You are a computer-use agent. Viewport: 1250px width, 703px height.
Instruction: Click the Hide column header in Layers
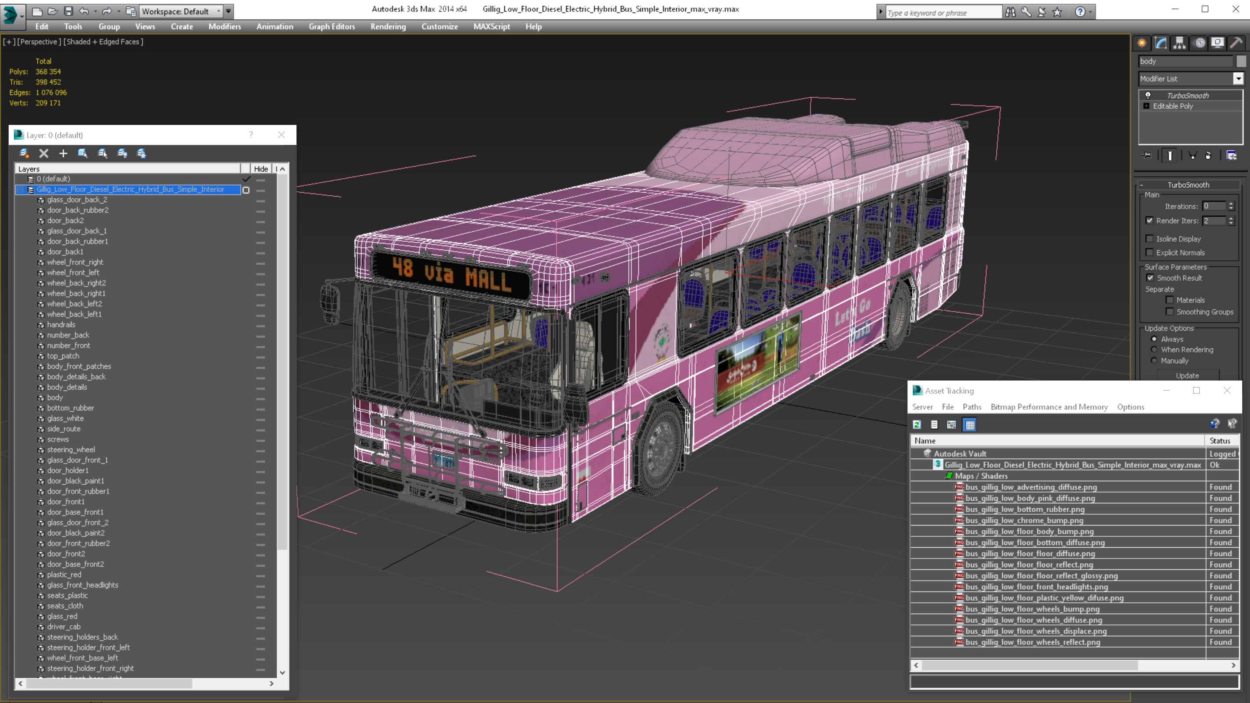click(x=261, y=169)
